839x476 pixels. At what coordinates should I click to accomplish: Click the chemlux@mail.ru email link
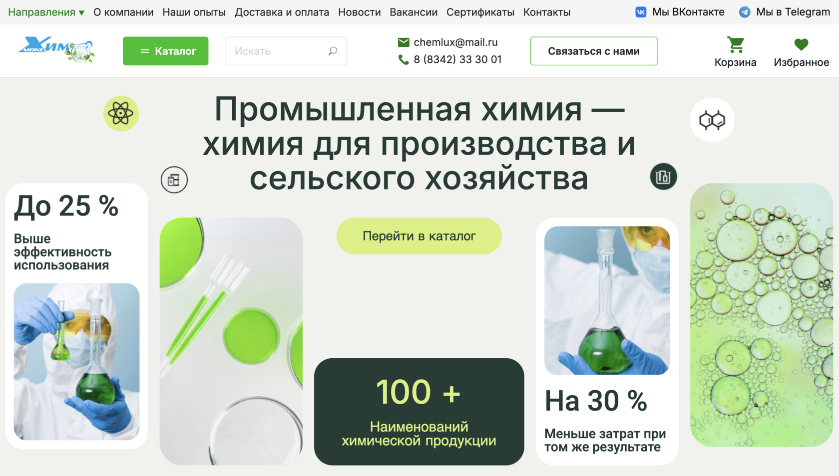pos(455,42)
